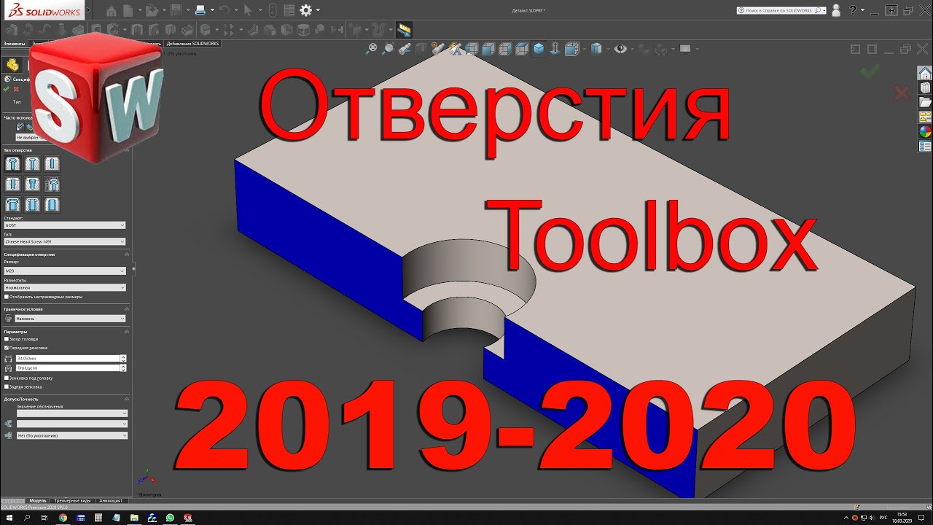Image resolution: width=933 pixels, height=525 pixels.
Task: Cancel hole with PropertyManager red X
Action: pyautogui.click(x=16, y=89)
